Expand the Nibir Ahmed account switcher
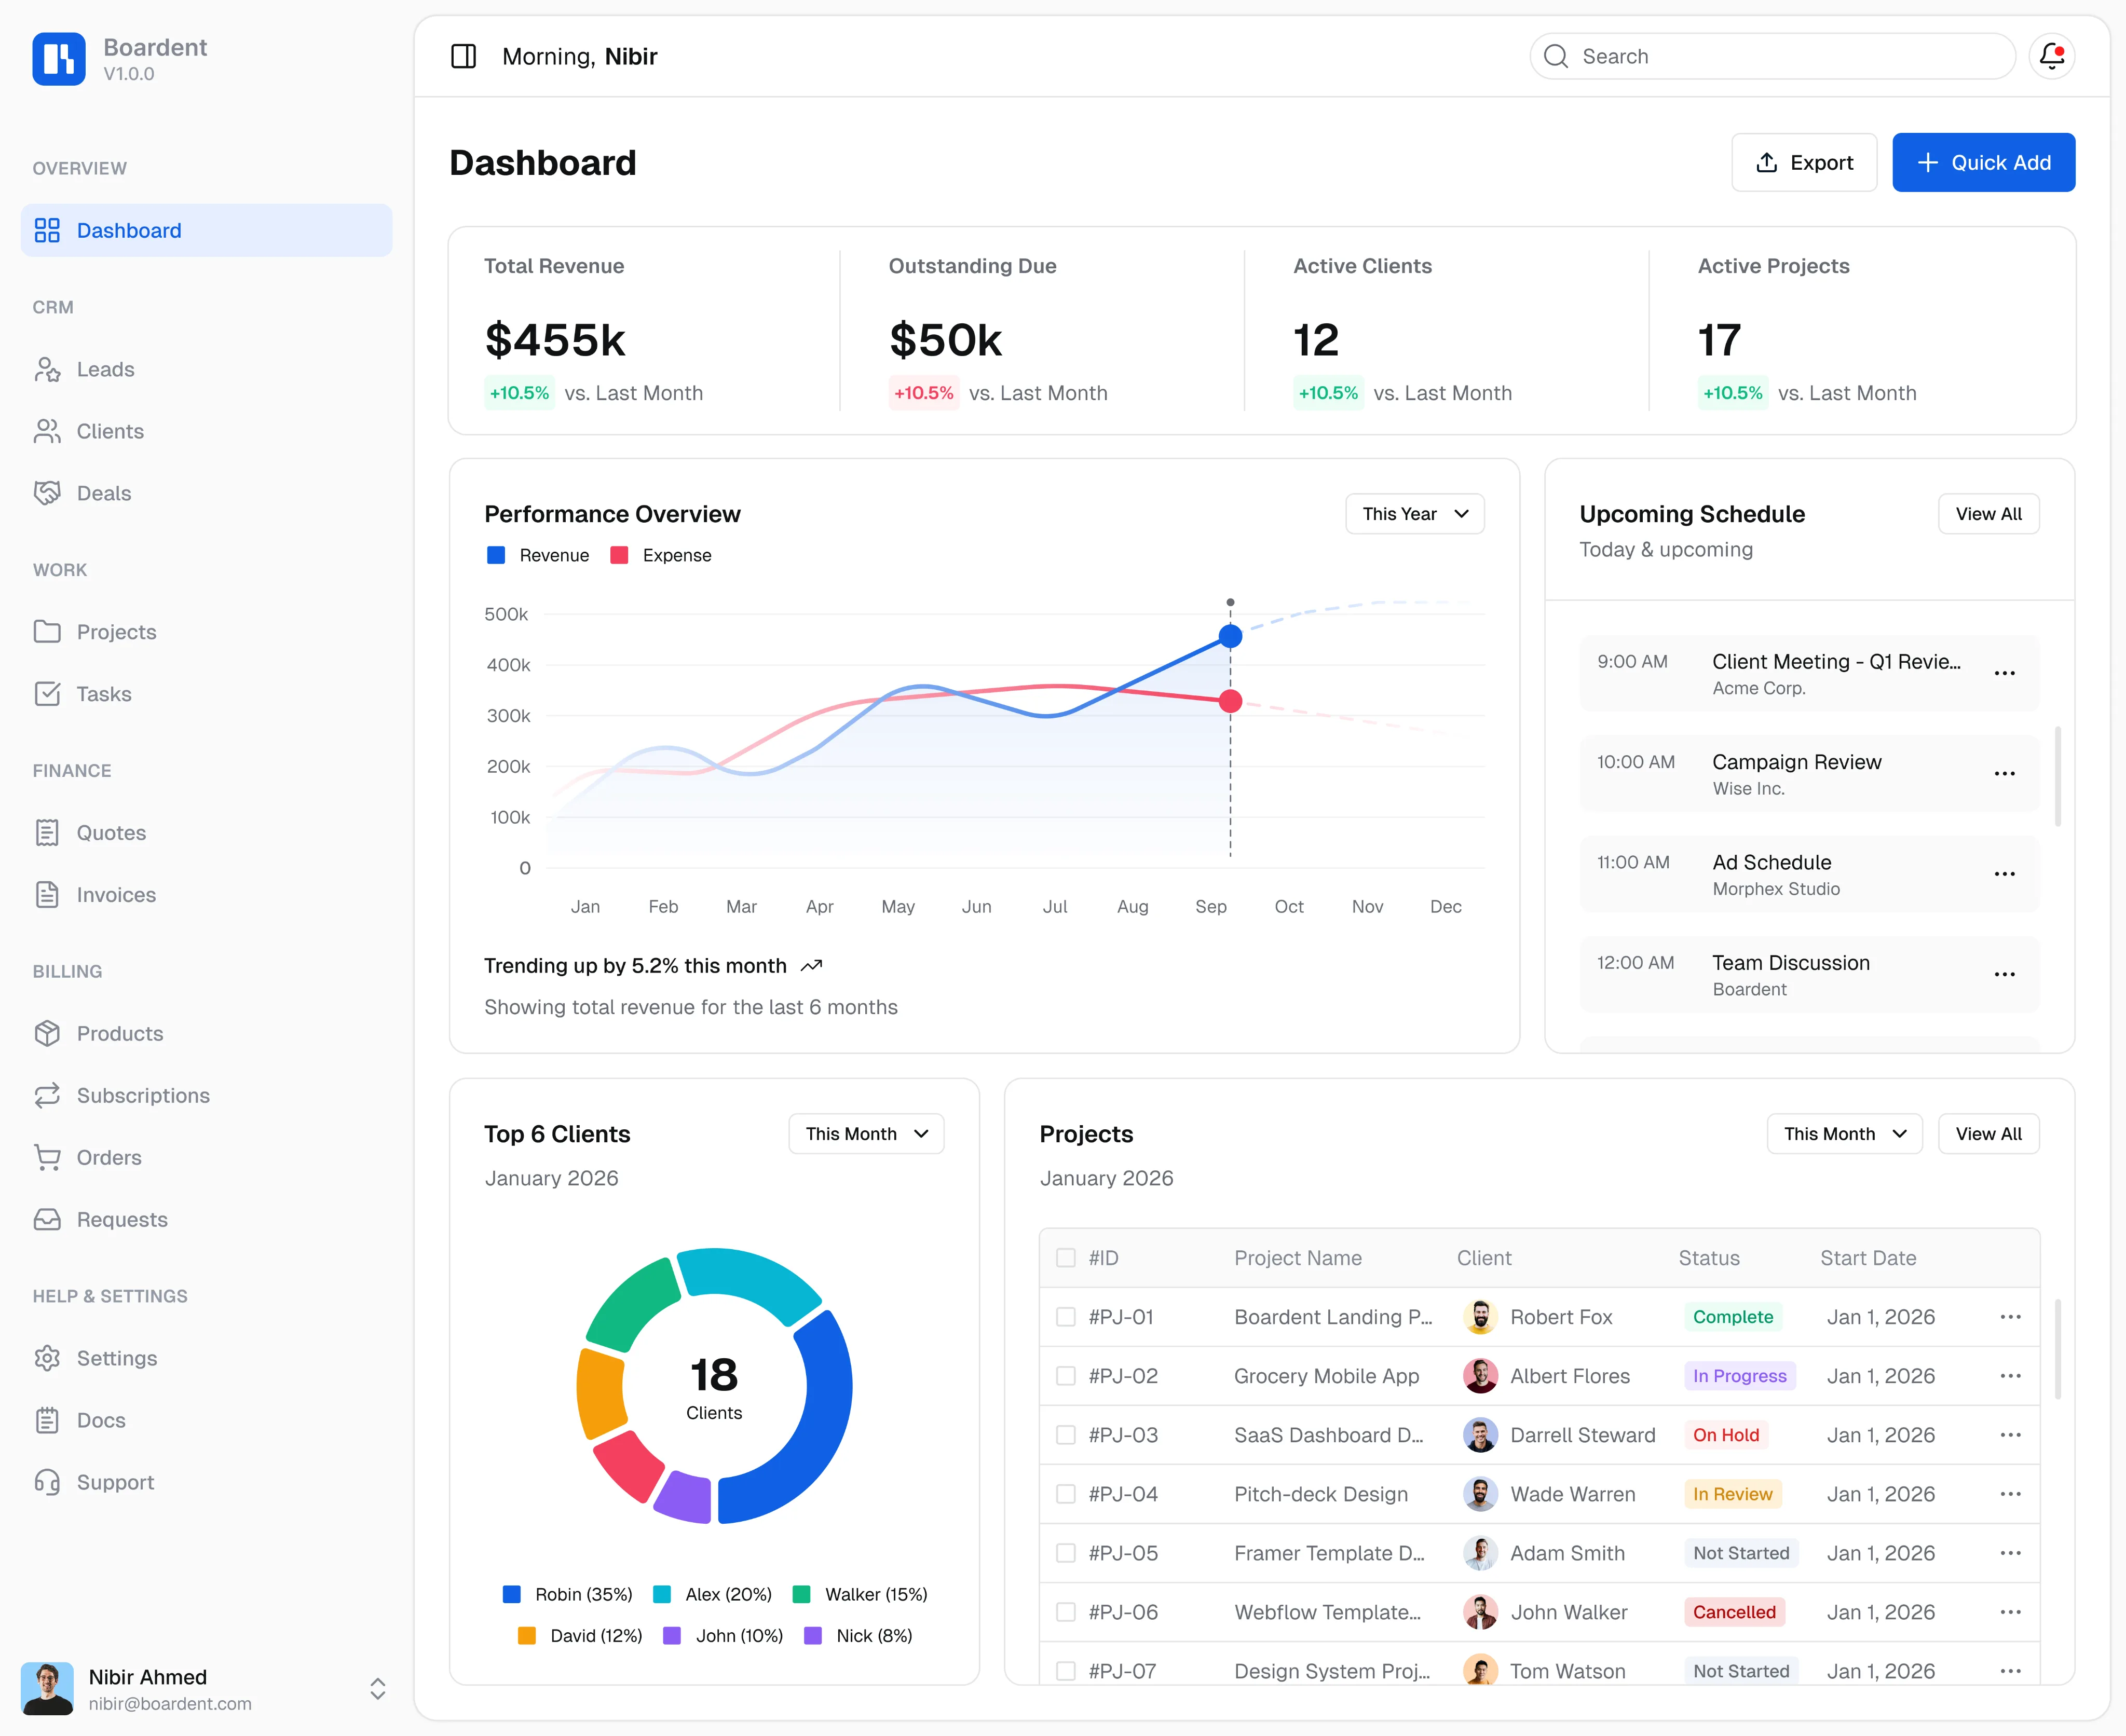2126x1736 pixels. coord(378,1689)
